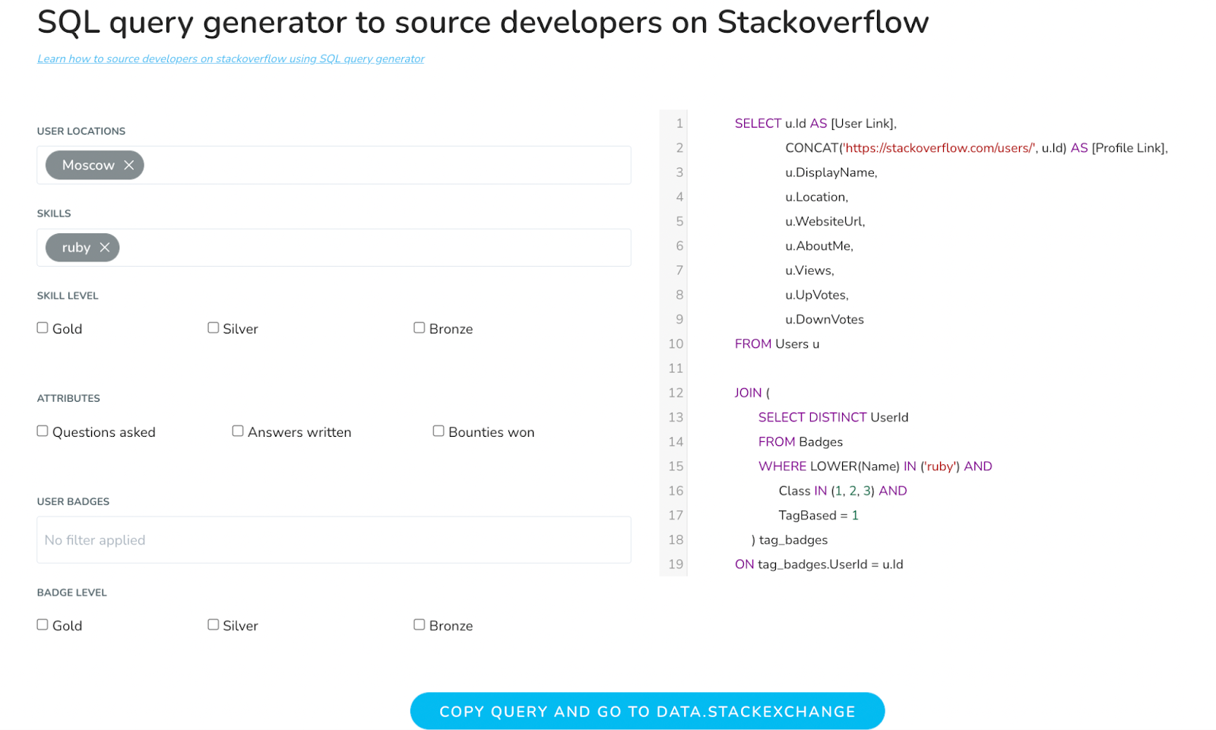Click the 'WHERE LOWER(Name) IN' code line
This screenshot has height=730, width=1216.
click(x=875, y=466)
